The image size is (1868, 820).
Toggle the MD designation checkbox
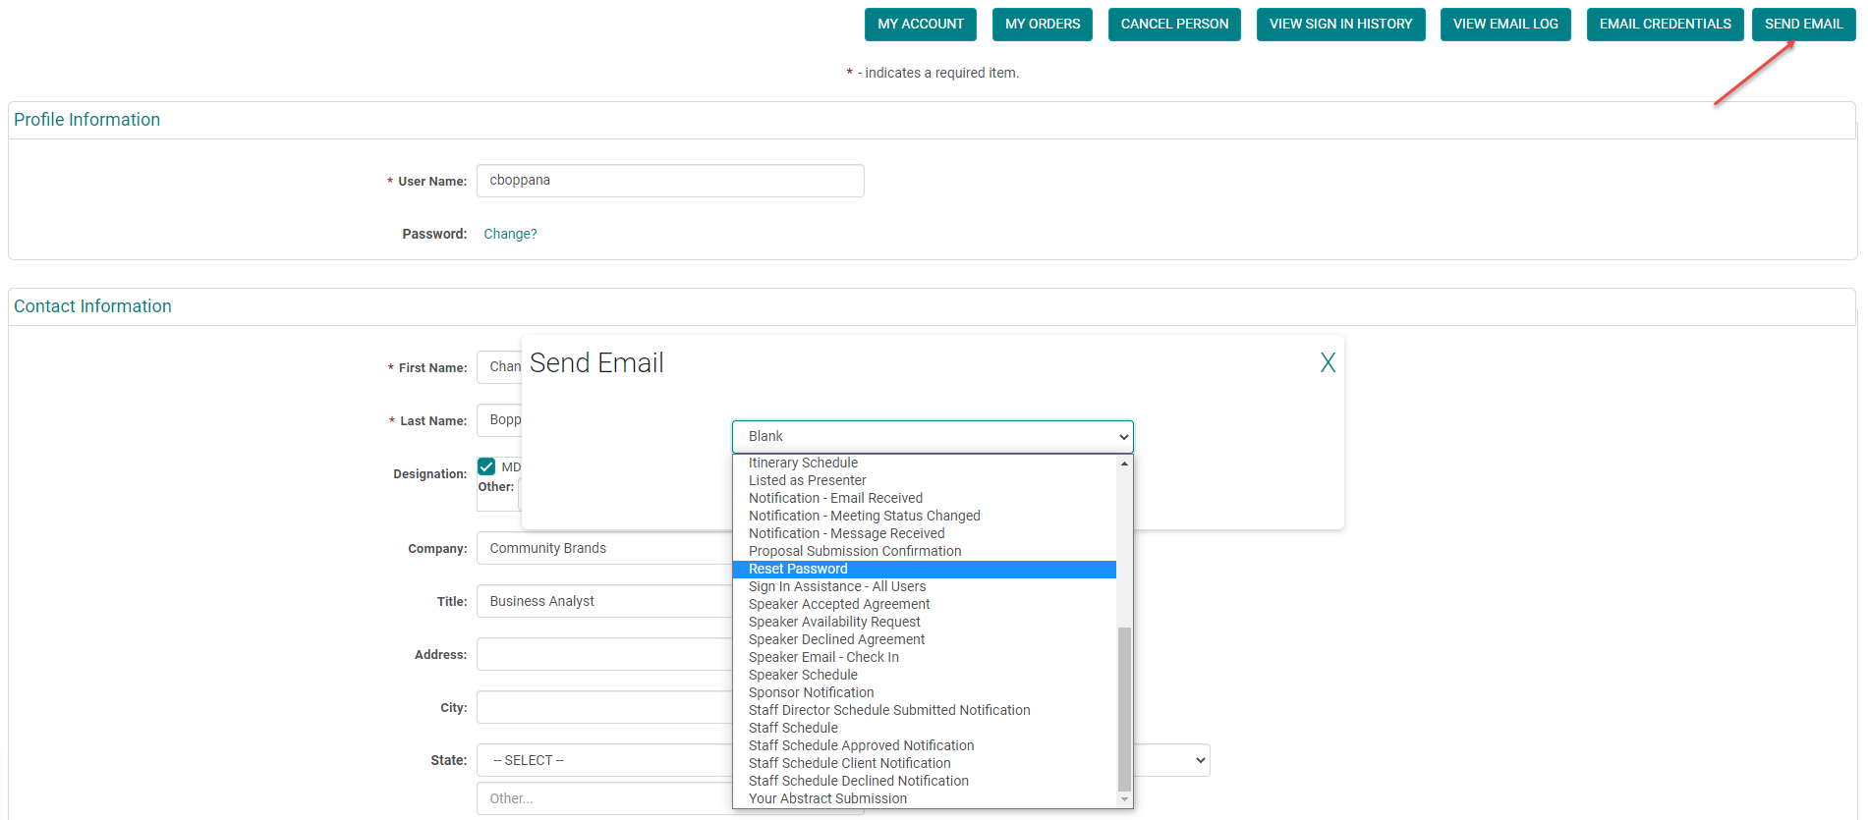click(x=486, y=466)
